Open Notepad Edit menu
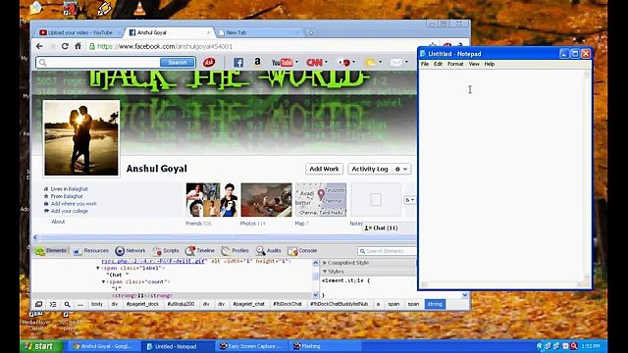Viewport: 628px width, 353px height. coord(439,64)
